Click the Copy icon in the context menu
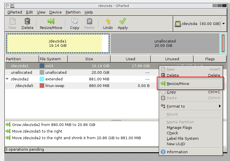 pos(163,92)
